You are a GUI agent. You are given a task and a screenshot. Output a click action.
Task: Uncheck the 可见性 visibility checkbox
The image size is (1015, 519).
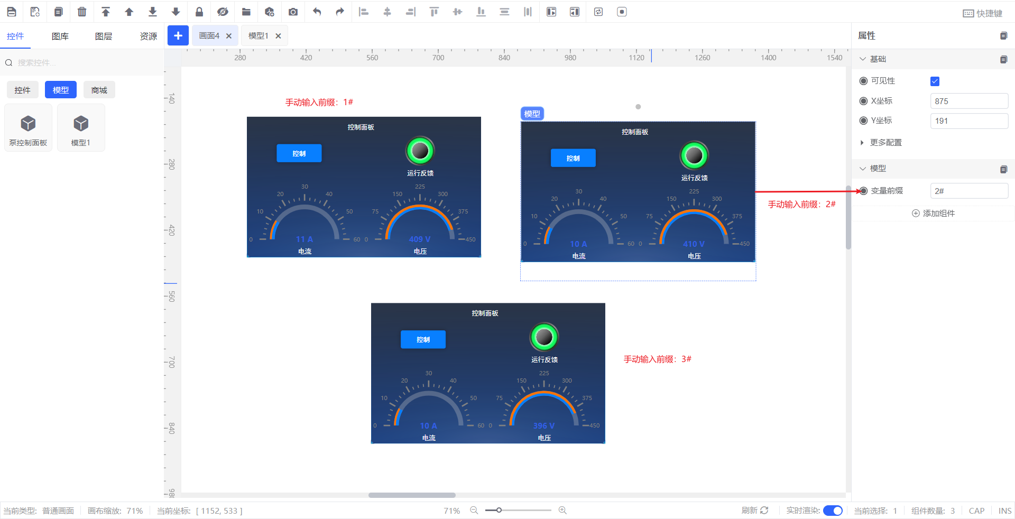click(935, 81)
